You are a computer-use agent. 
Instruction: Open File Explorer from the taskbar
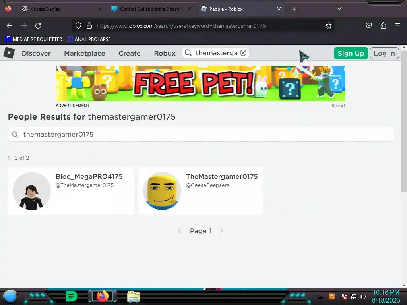pyautogui.click(x=134, y=296)
